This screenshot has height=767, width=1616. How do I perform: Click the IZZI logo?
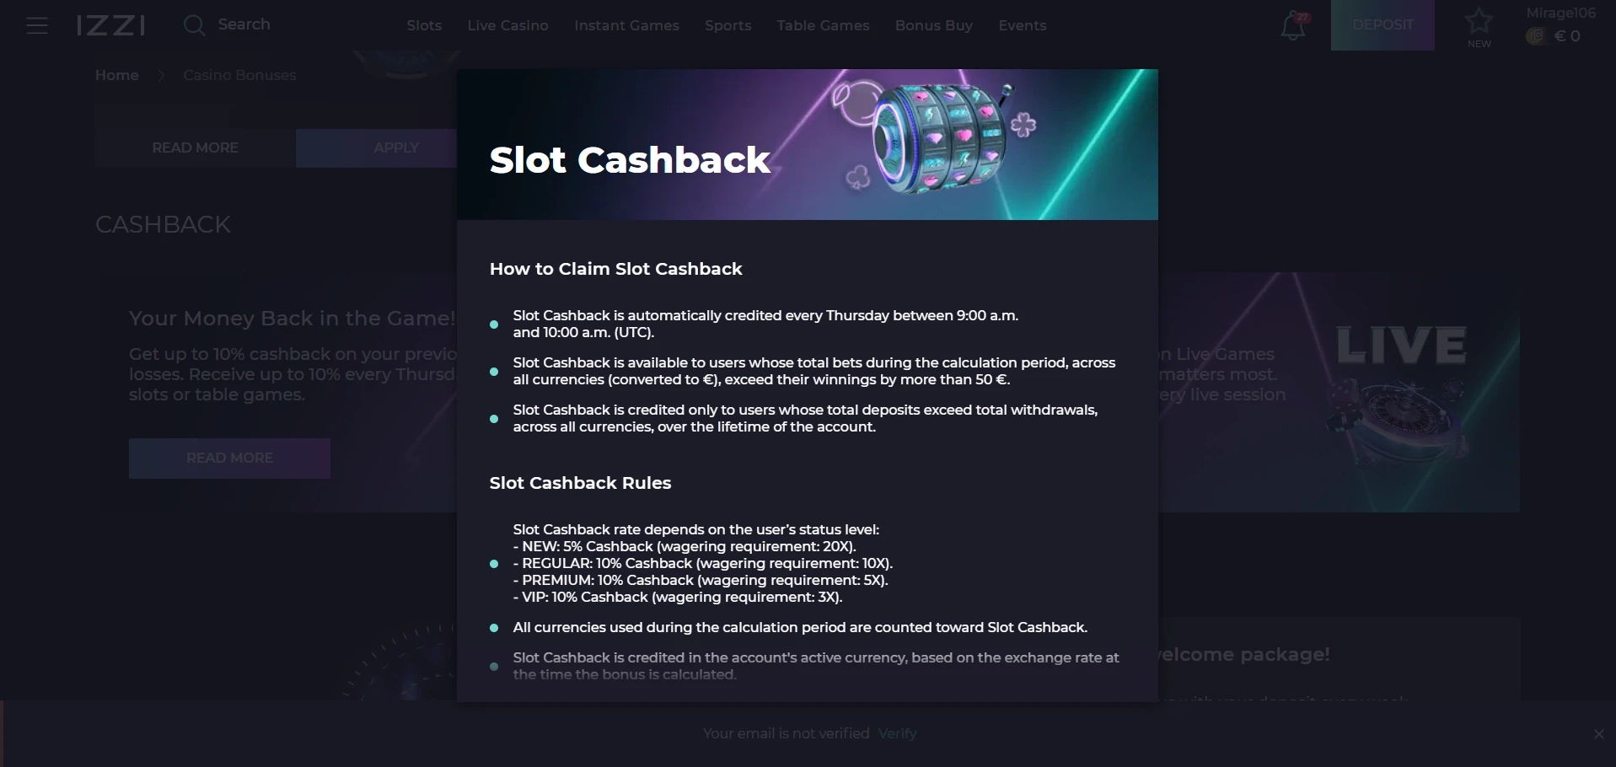110,25
